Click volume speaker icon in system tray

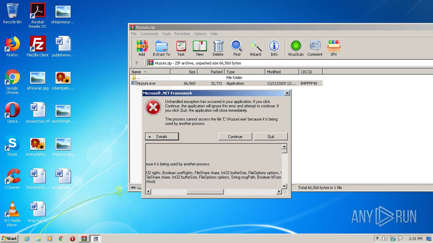(384, 239)
